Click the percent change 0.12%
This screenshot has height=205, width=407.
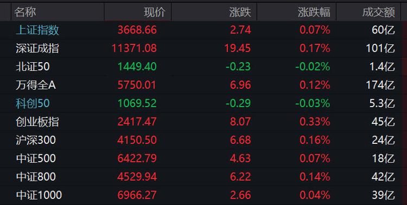315,85
